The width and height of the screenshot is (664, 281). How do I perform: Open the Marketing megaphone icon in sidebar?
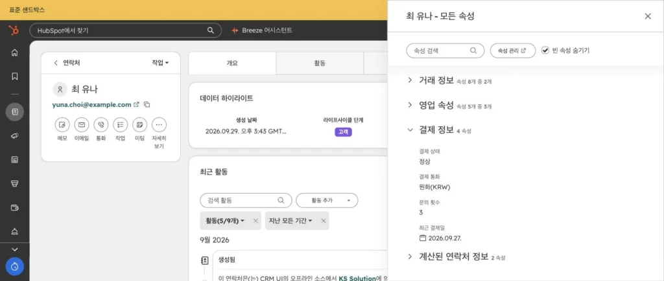coord(14,135)
